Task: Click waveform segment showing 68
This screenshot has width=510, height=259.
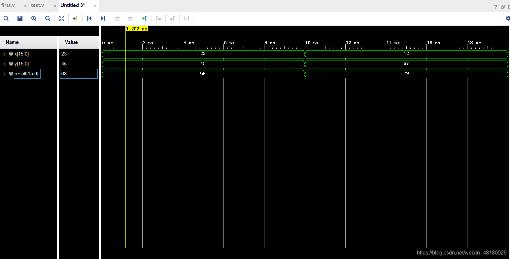Action: coord(203,74)
